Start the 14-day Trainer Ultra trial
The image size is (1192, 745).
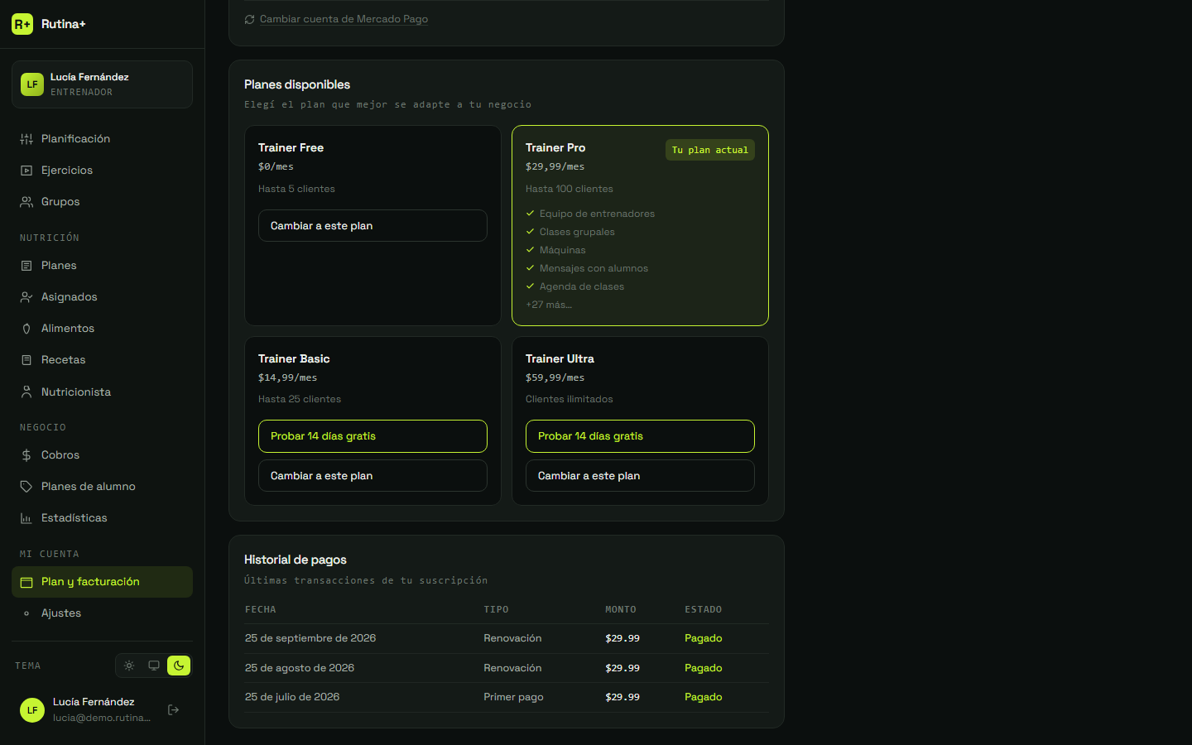[x=640, y=436]
